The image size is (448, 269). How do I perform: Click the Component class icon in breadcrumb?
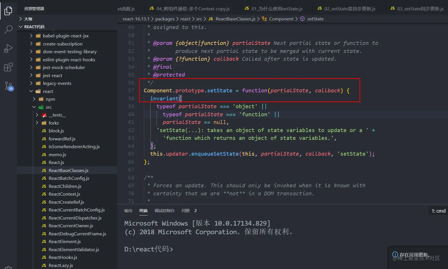click(264, 19)
